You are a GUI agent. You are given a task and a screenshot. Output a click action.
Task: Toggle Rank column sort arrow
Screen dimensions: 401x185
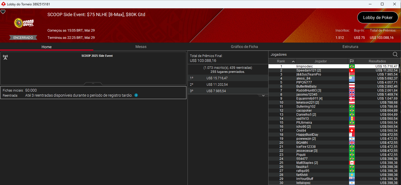click(293, 61)
